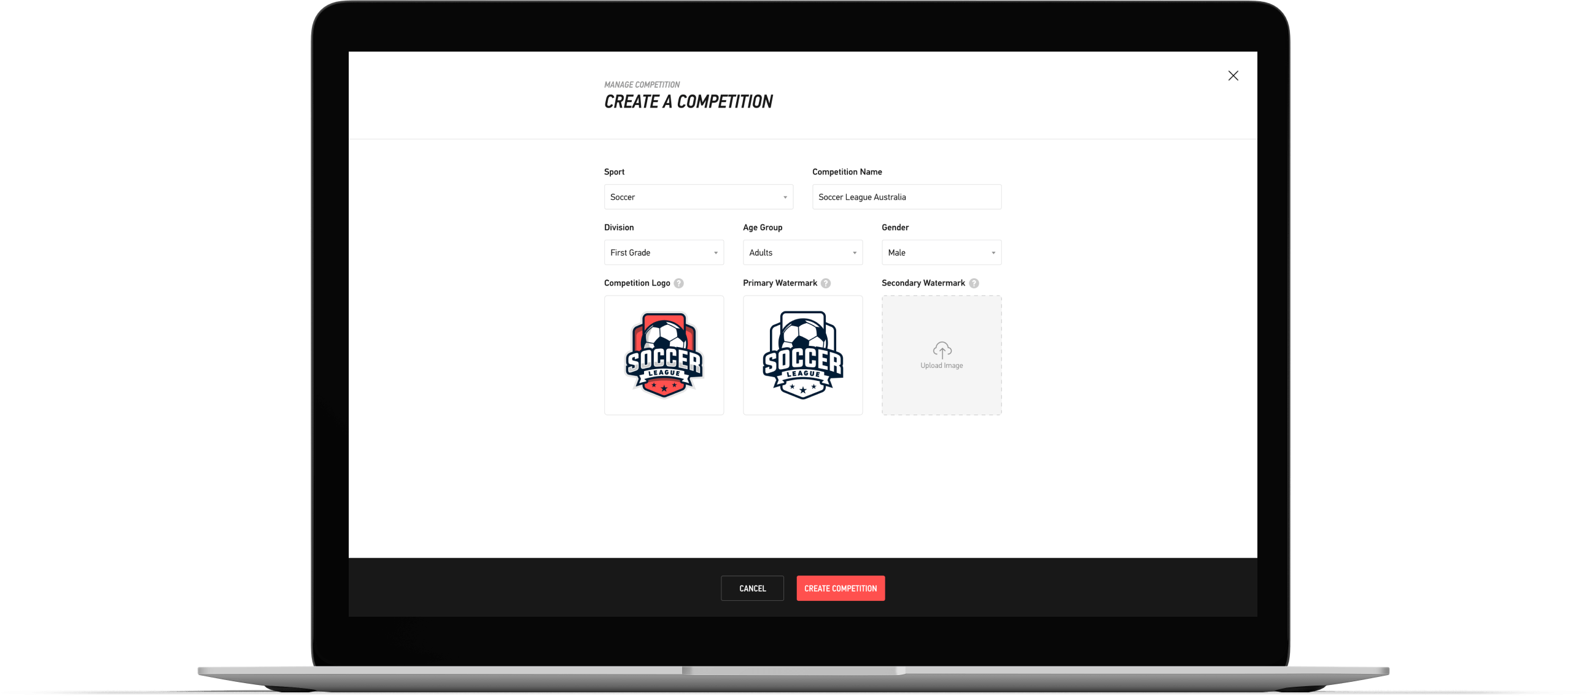Select the Competition Name input field
Image resolution: width=1592 pixels, height=696 pixels.
pos(906,196)
